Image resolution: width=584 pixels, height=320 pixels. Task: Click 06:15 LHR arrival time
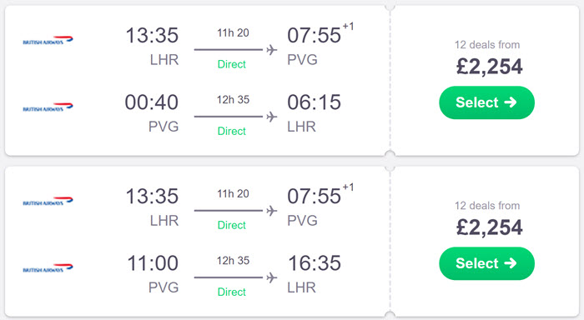314,102
